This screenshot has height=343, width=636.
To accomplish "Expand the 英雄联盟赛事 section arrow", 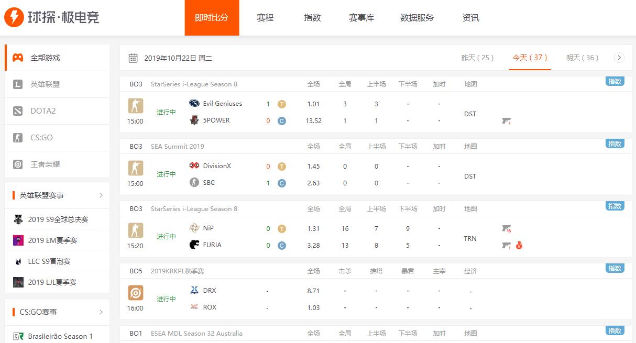I will click(101, 195).
